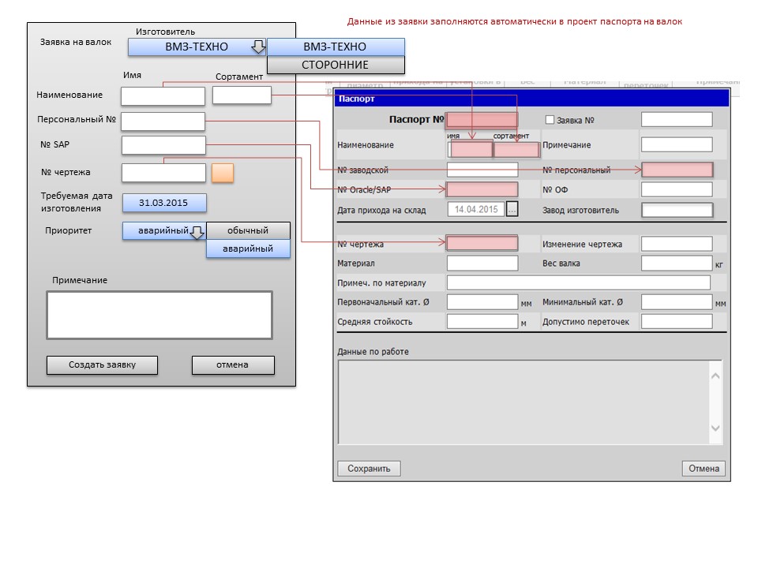The height and width of the screenshot is (568, 758).
Task: Click the № чертежа field in Паспорт window
Action: click(x=482, y=244)
